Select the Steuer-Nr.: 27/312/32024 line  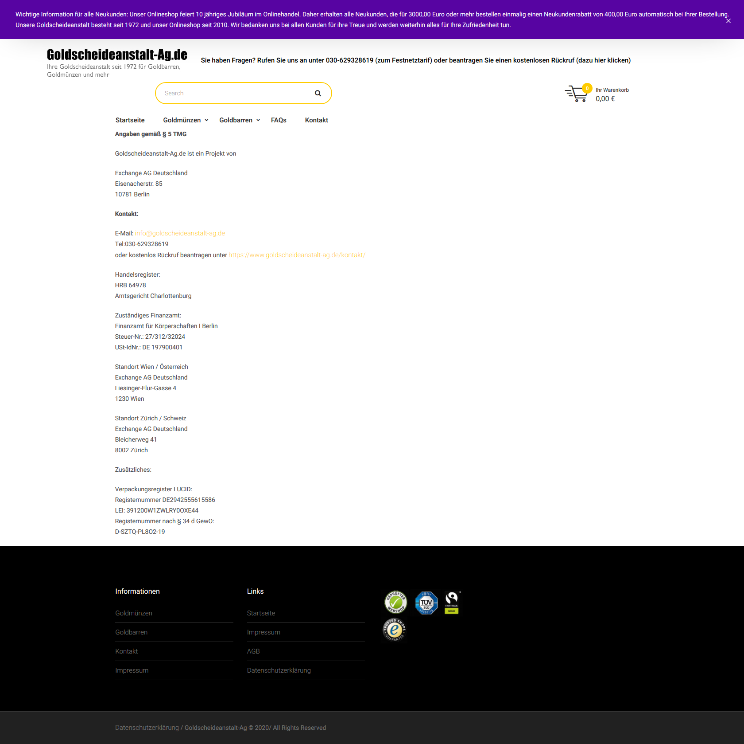coord(150,337)
